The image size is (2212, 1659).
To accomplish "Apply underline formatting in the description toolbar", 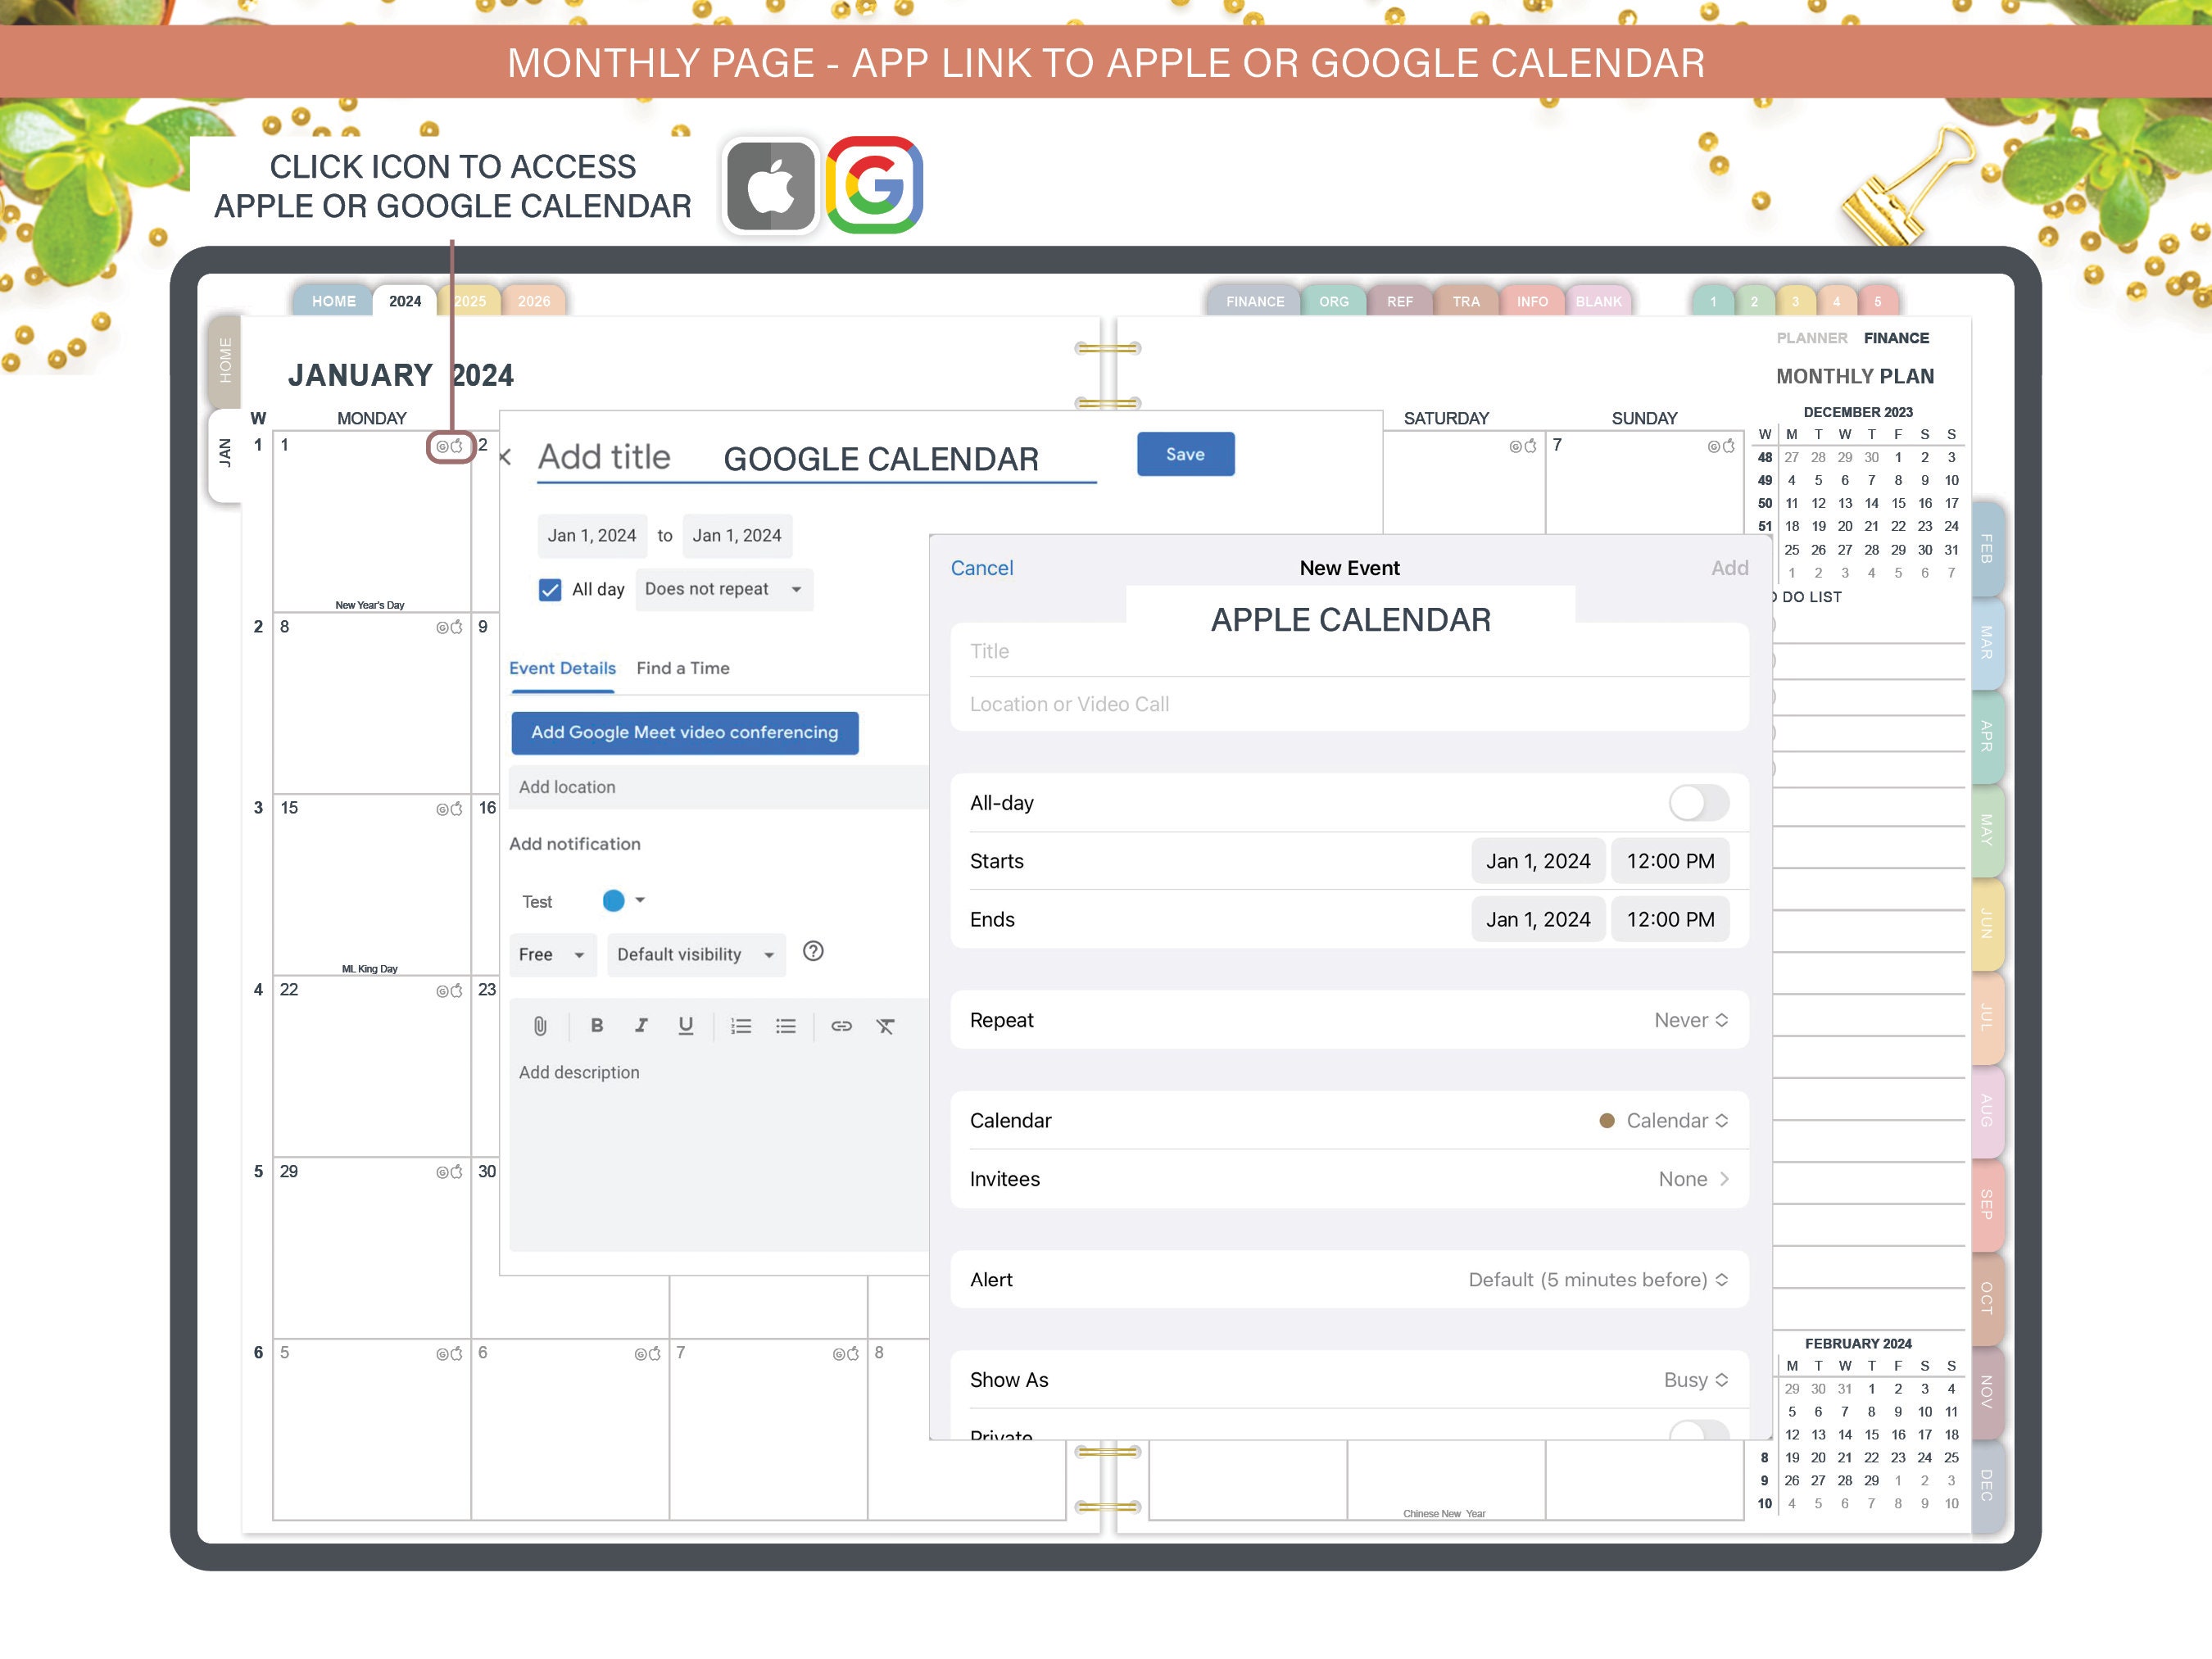I will point(686,1025).
